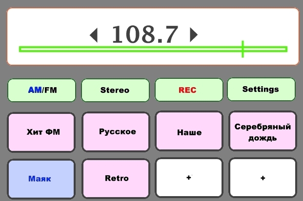Tune to the Русское preset
The height and width of the screenshot is (201, 303).
click(x=116, y=132)
